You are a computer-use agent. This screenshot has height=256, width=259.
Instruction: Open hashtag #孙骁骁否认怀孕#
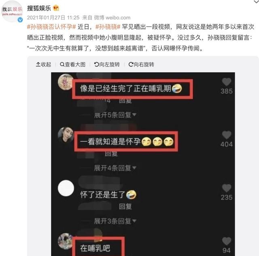click(x=51, y=27)
